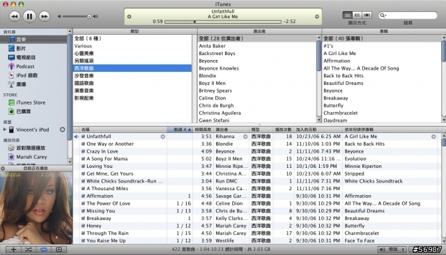
Task: Sort songs by Time column header
Action: coord(203,130)
